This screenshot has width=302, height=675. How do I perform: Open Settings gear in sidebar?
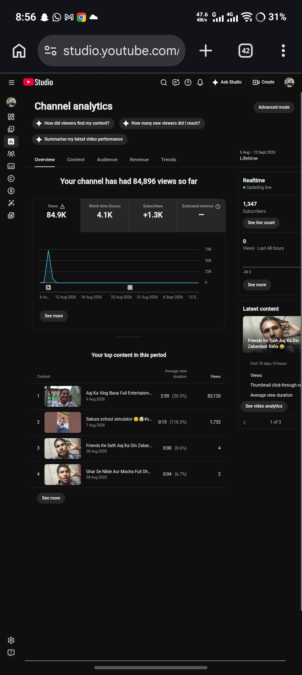[11, 641]
